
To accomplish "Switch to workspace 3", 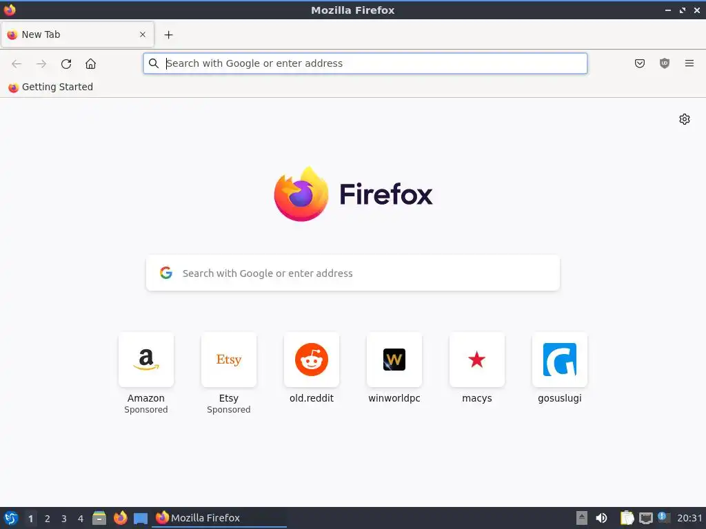I will (x=64, y=519).
